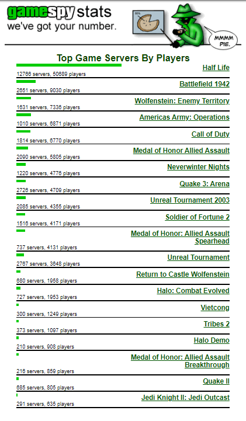
Task: Open the Quake 3: Arena link
Action: [x=205, y=184]
